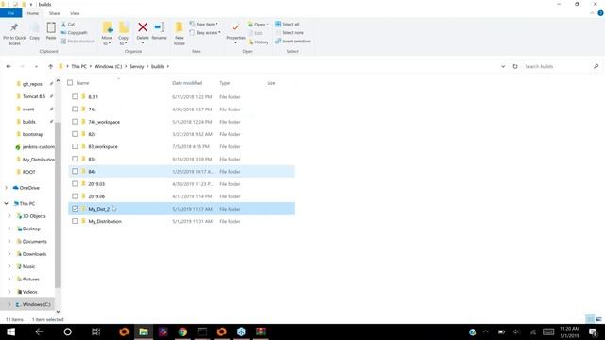Screen dimensions: 605x340
Task: Click the Rename icon
Action: pyautogui.click(x=159, y=27)
